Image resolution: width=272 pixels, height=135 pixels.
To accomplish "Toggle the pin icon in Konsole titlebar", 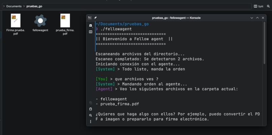I will (95, 18).
